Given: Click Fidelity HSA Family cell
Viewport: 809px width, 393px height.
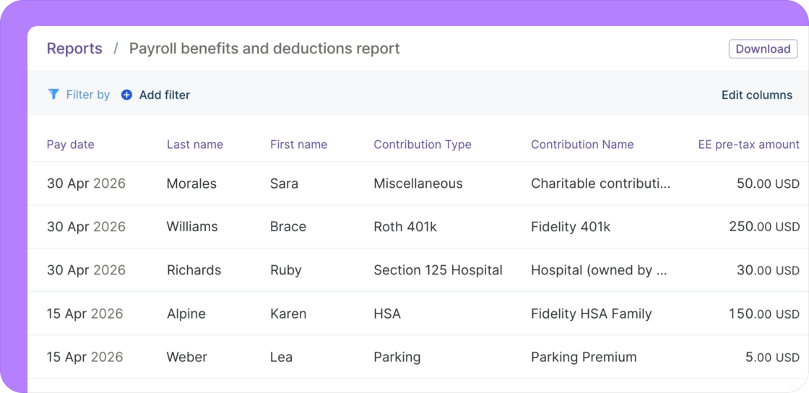Looking at the screenshot, I should (x=592, y=314).
